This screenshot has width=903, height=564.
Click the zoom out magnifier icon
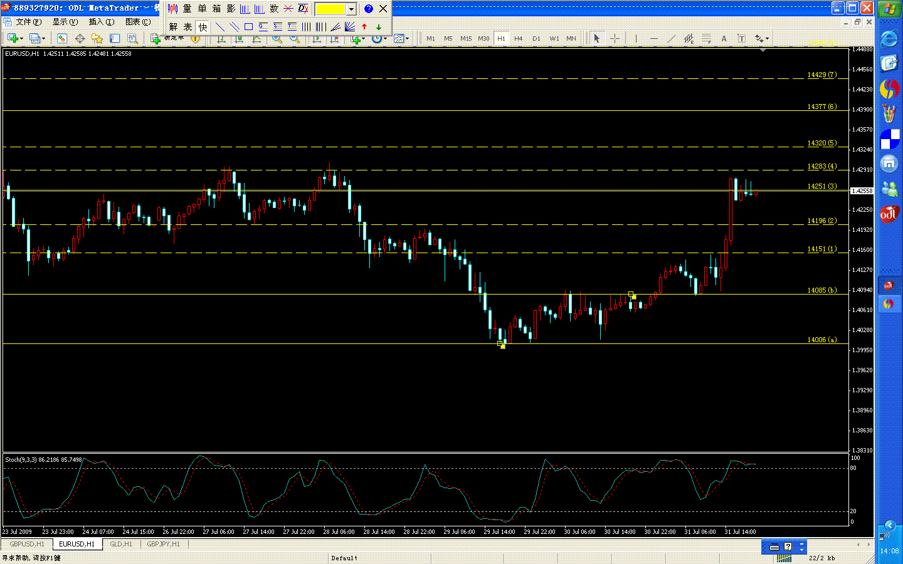295,38
